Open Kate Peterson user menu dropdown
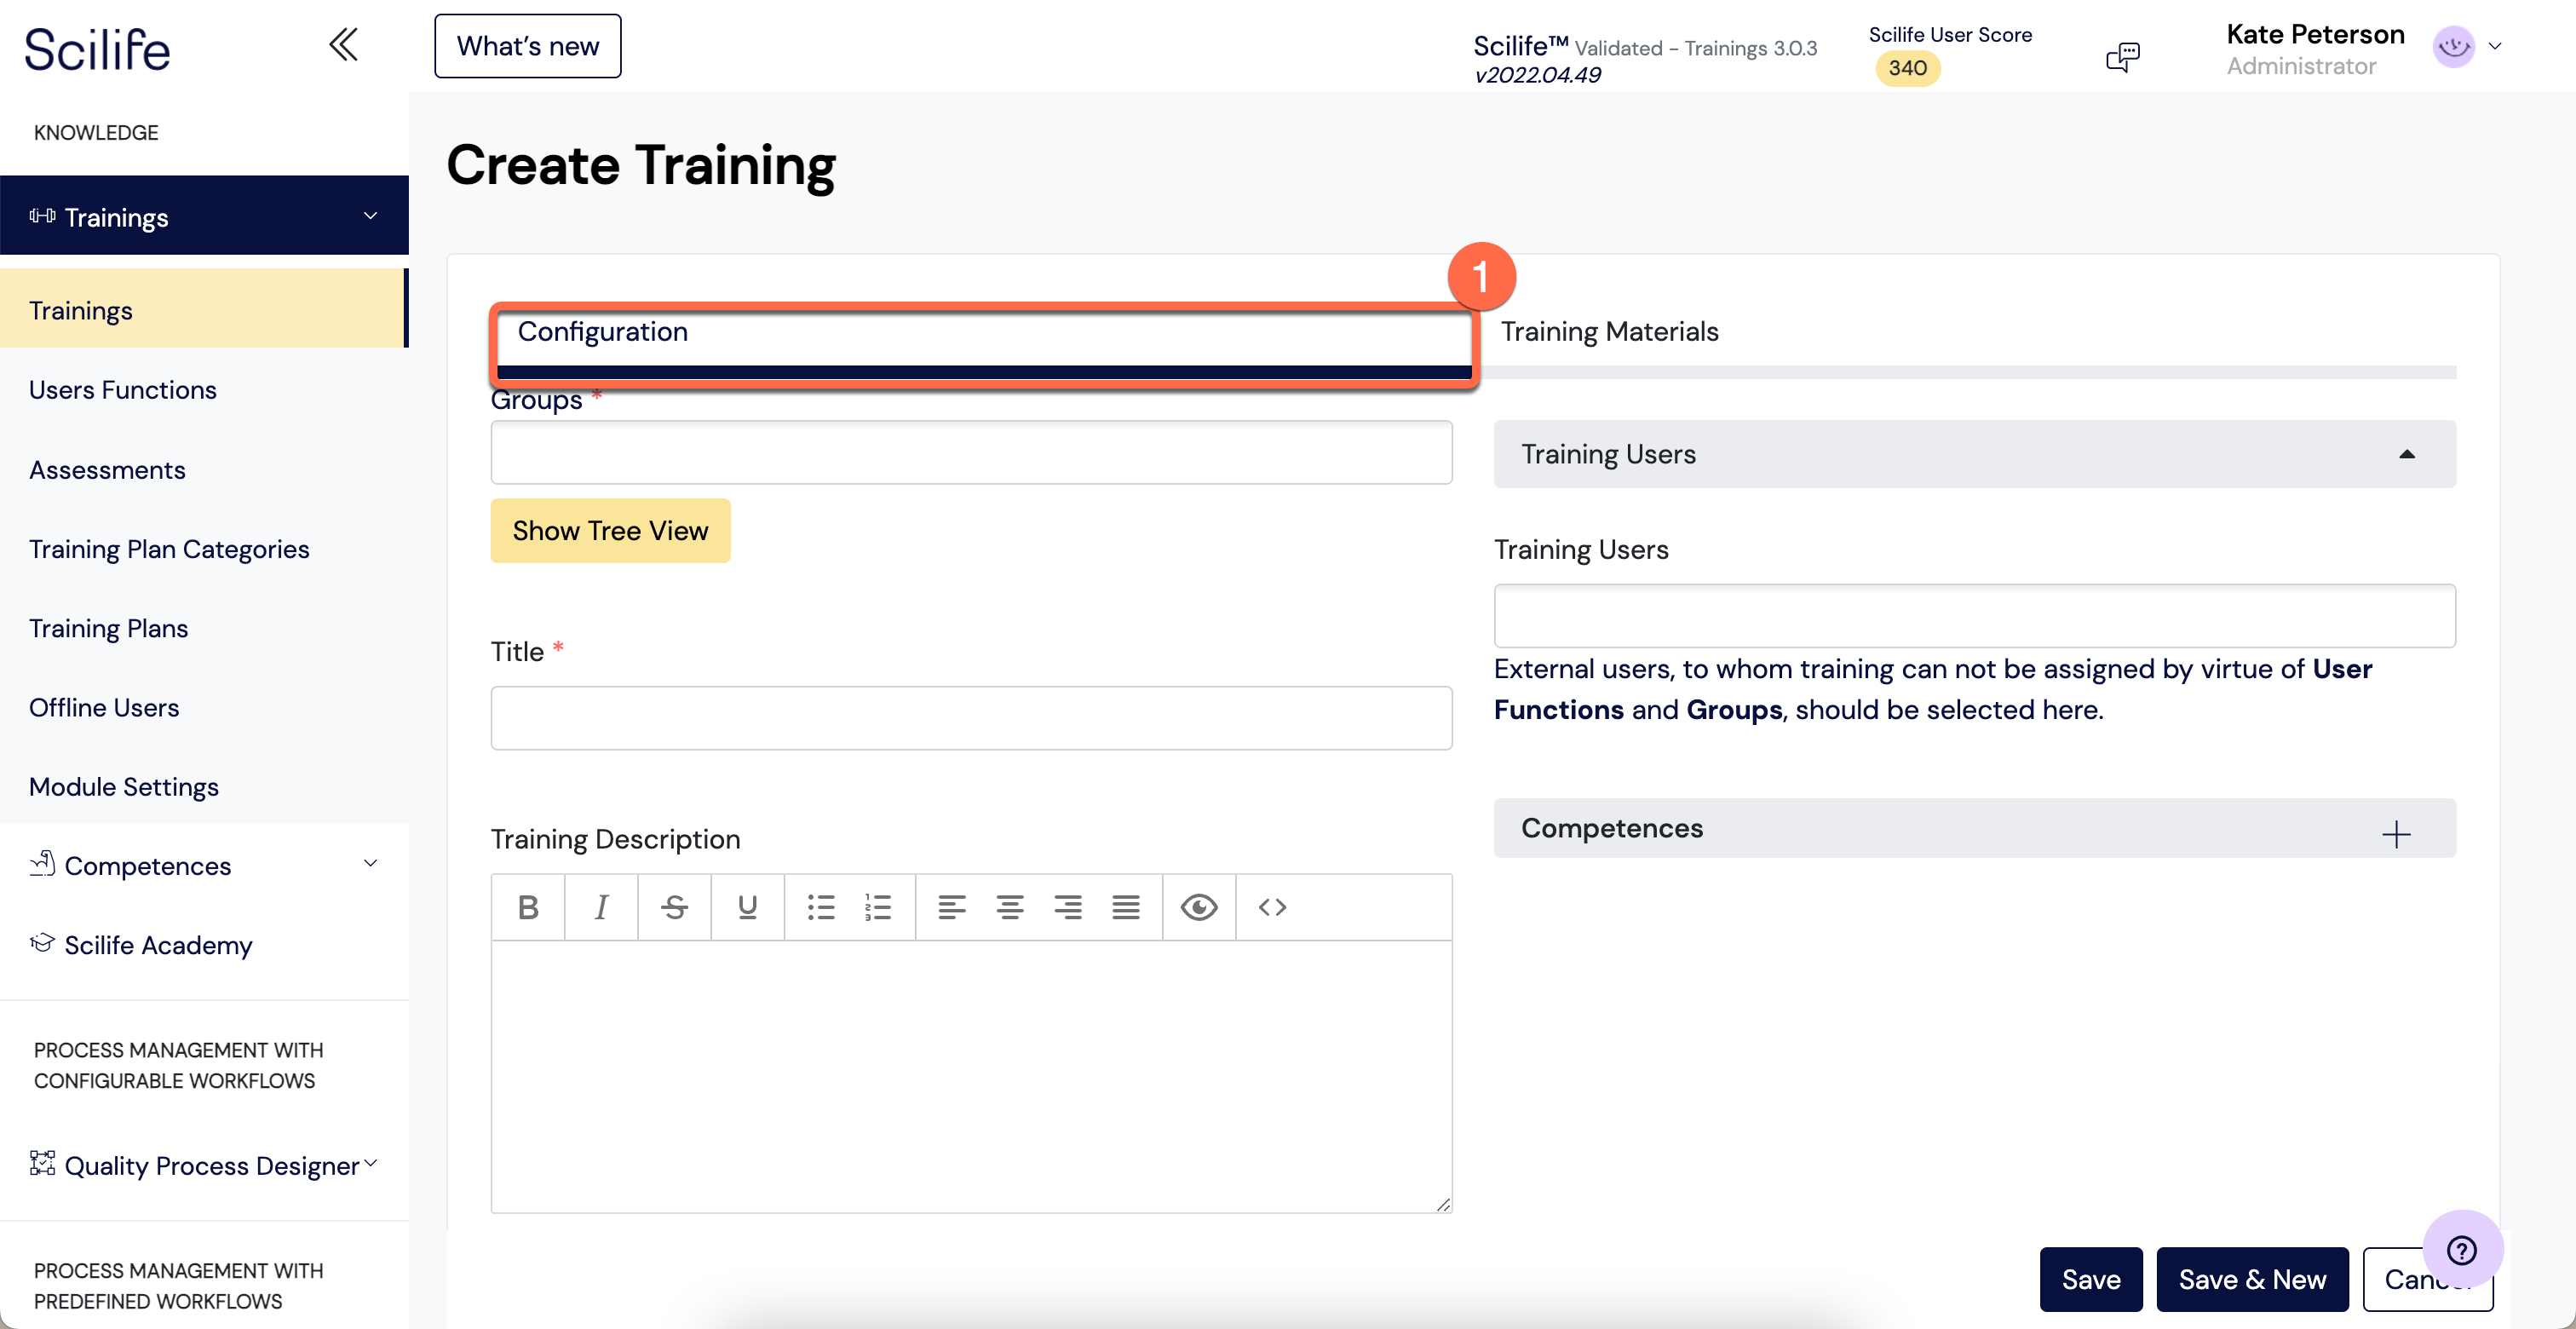This screenshot has height=1329, width=2576. point(2494,46)
